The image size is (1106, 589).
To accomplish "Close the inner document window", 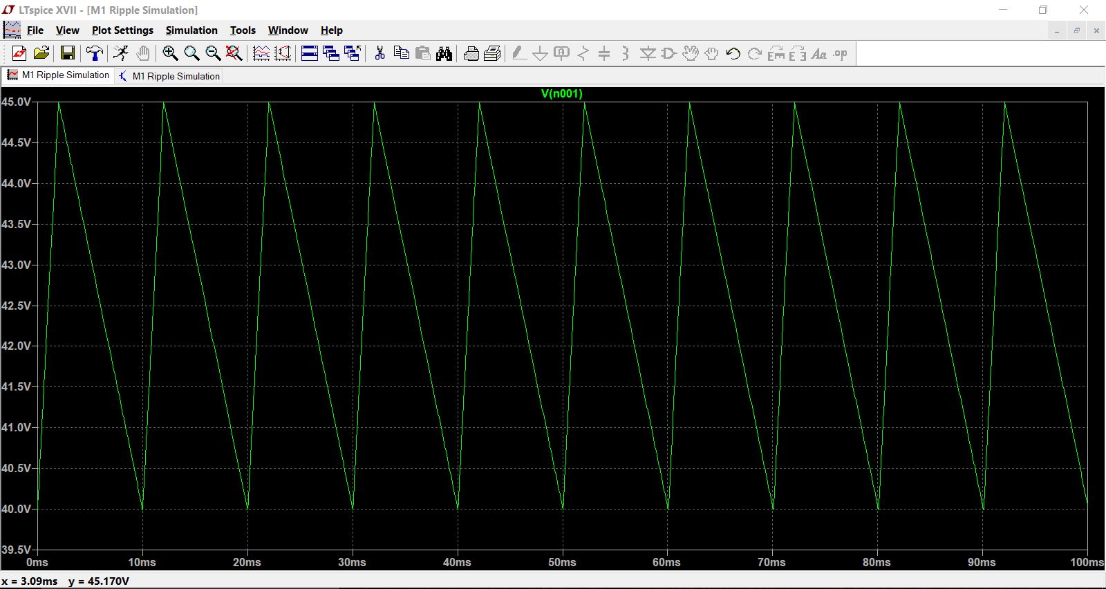I will click(1096, 30).
